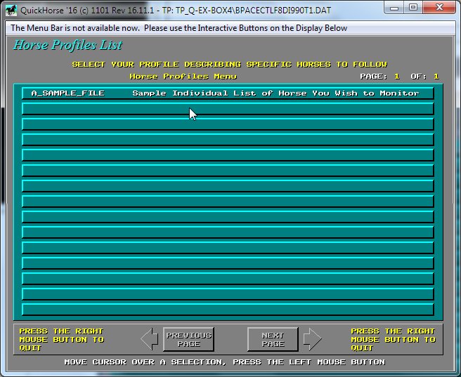The height and width of the screenshot is (377, 461).
Task: Click the right arrow beside Next Page
Action: pyautogui.click(x=312, y=340)
